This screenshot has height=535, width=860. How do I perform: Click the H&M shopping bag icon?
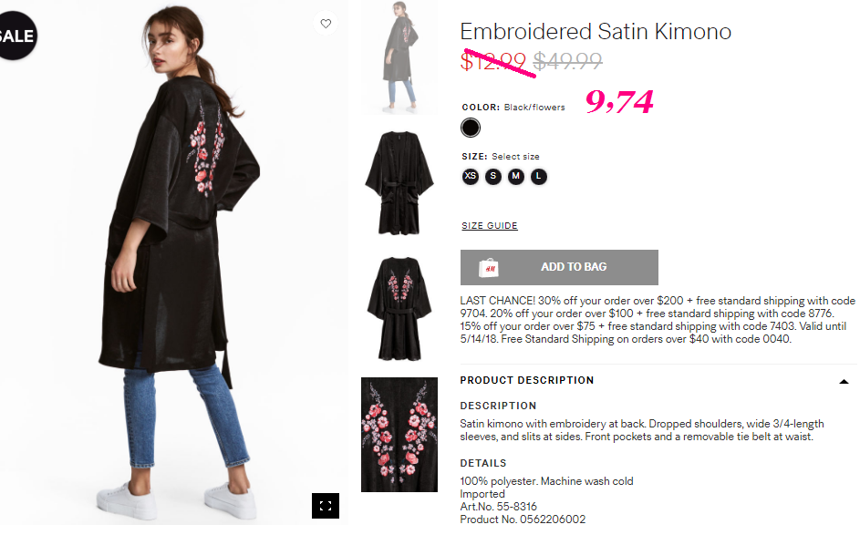(x=488, y=268)
